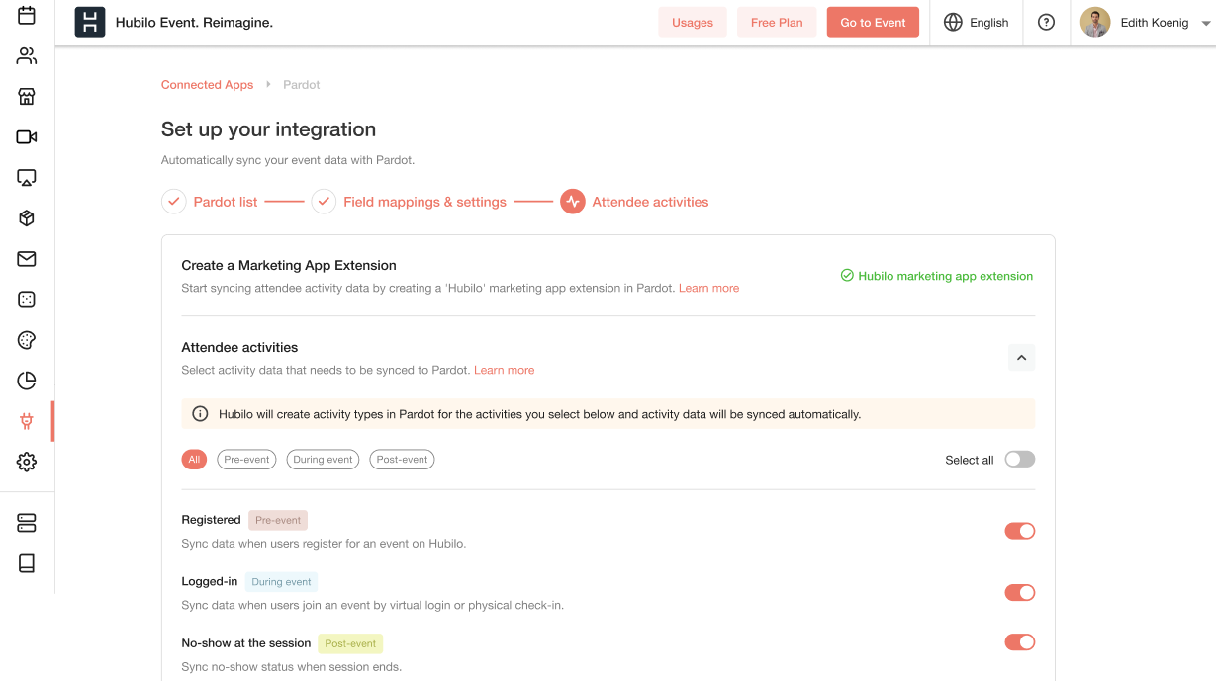
Task: Toggle the Select all switch
Action: click(1020, 459)
